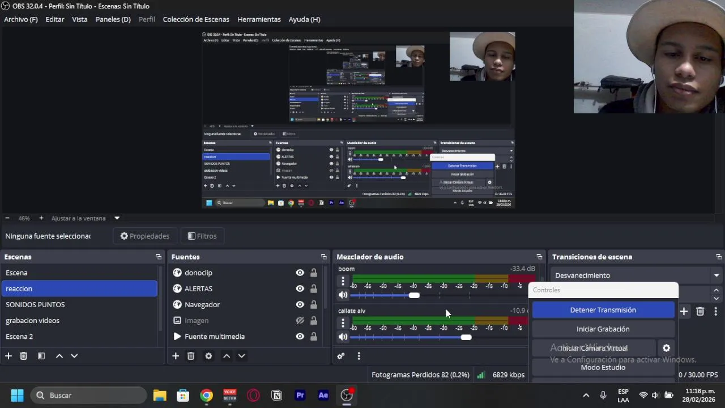
Task: Open After Effects from taskbar
Action: pyautogui.click(x=323, y=395)
